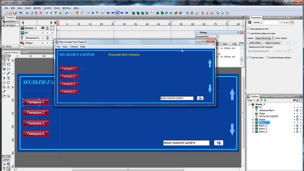
Task: Click the font name input in Flash Player
Action: (x=177, y=98)
